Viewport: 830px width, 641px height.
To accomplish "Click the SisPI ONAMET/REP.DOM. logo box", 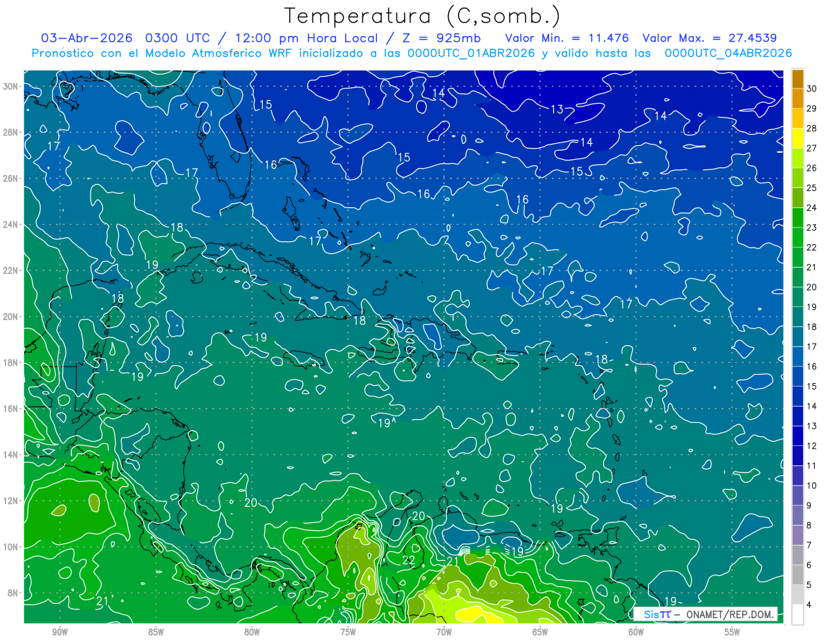I will tap(705, 614).
